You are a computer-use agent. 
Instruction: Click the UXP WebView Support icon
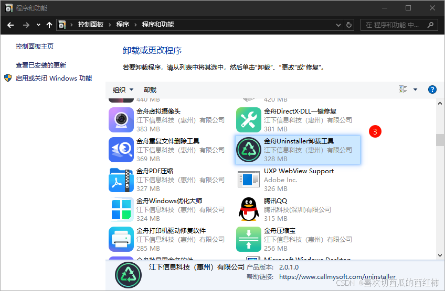pyautogui.click(x=249, y=180)
